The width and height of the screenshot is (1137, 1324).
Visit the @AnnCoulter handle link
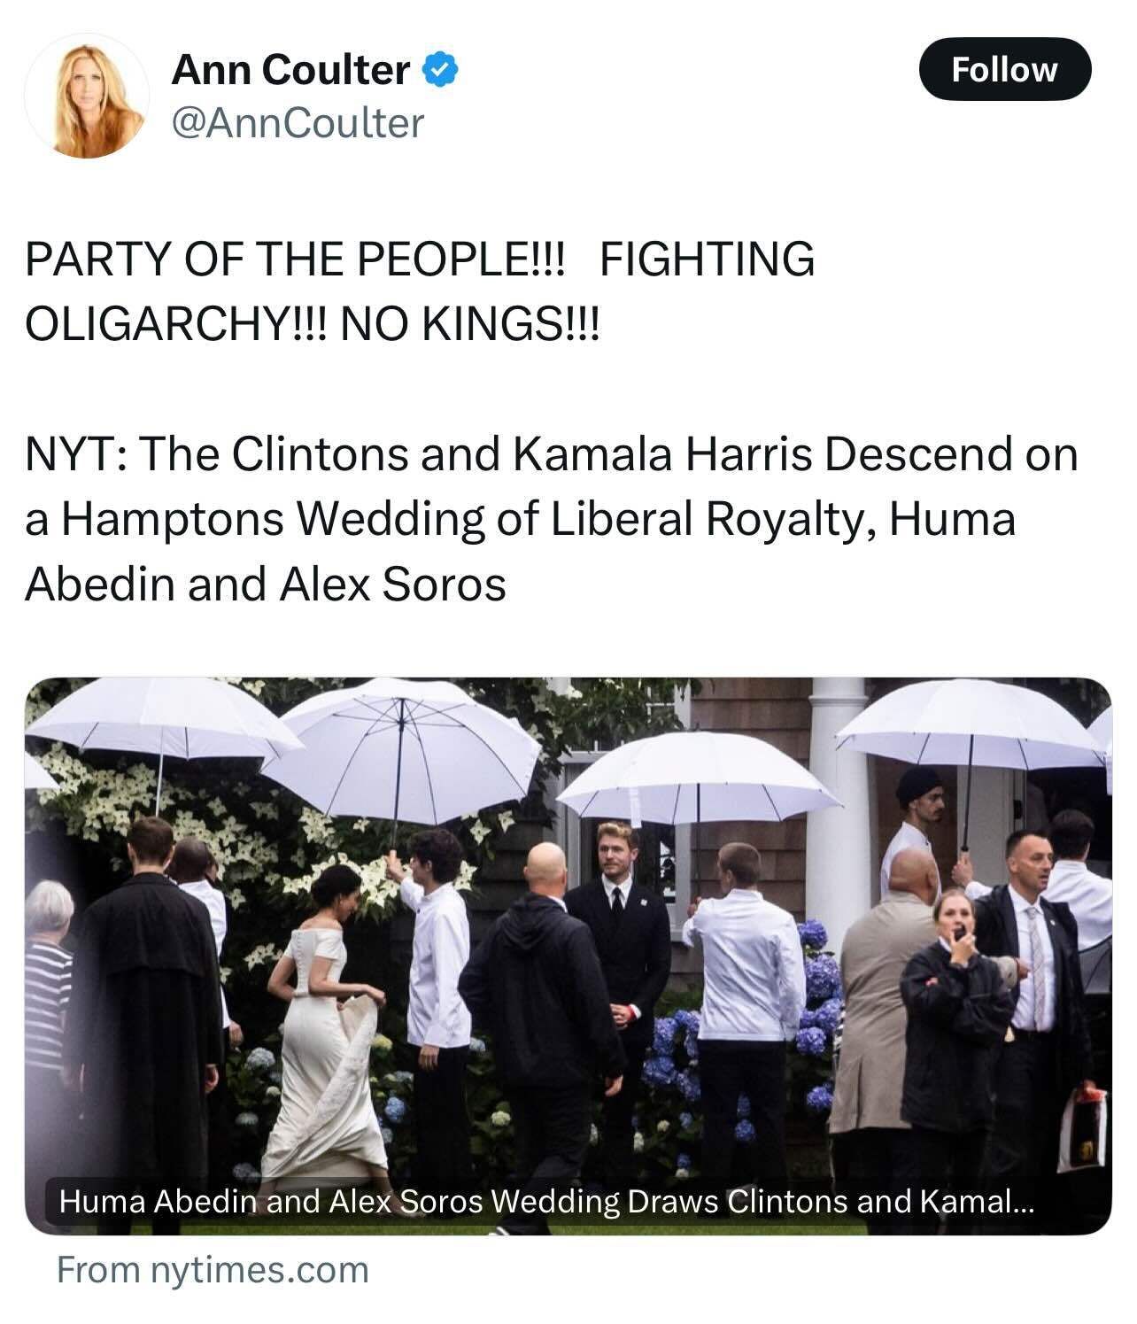pos(298,123)
